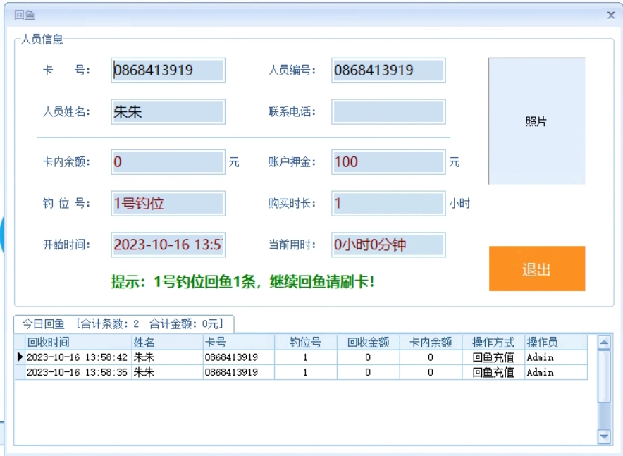Click the 购买时长 field
Image resolution: width=623 pixels, height=456 pixels.
coord(388,204)
